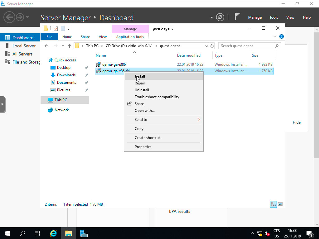Open the Application Tools ribbon tab
319x239 pixels.
point(130,36)
